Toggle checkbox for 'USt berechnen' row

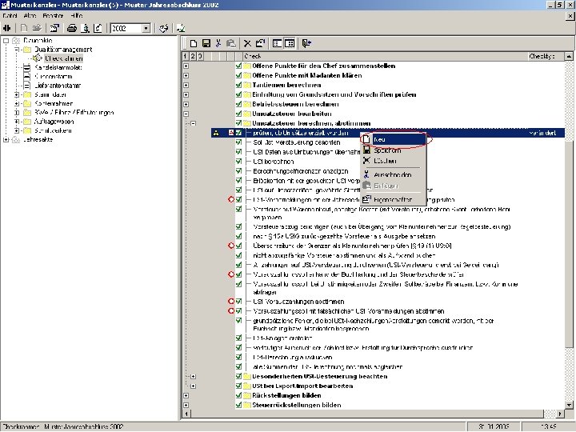238,162
